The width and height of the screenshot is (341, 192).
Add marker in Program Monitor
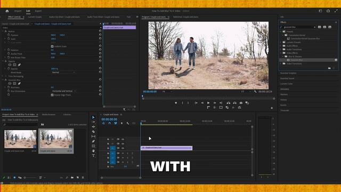tap(176, 103)
